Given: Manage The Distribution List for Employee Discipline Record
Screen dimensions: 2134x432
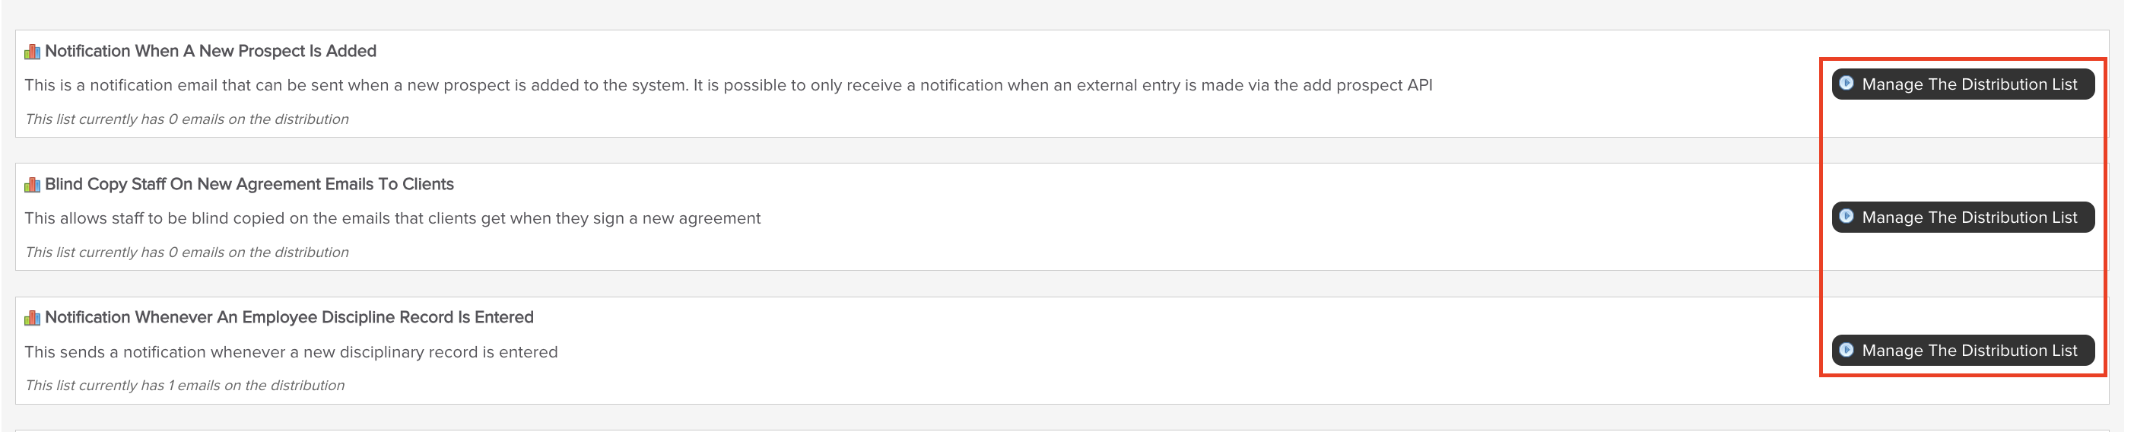Looking at the screenshot, I should 1963,350.
